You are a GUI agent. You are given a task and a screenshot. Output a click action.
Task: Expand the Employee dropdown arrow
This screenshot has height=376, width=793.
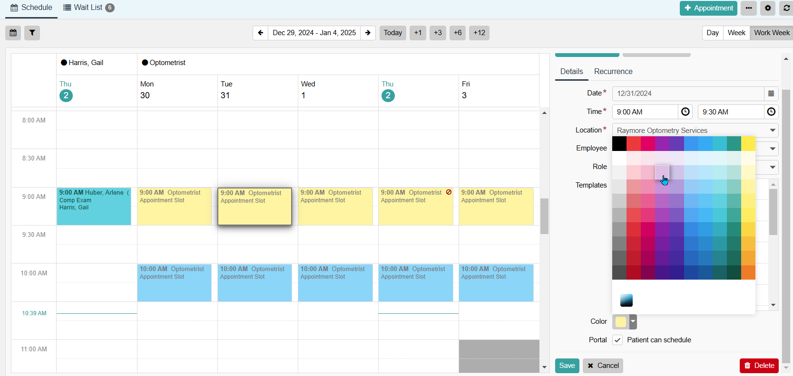click(773, 149)
